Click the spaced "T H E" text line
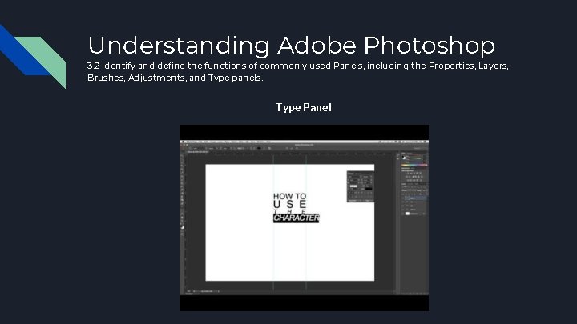The width and height of the screenshot is (577, 324). click(289, 211)
